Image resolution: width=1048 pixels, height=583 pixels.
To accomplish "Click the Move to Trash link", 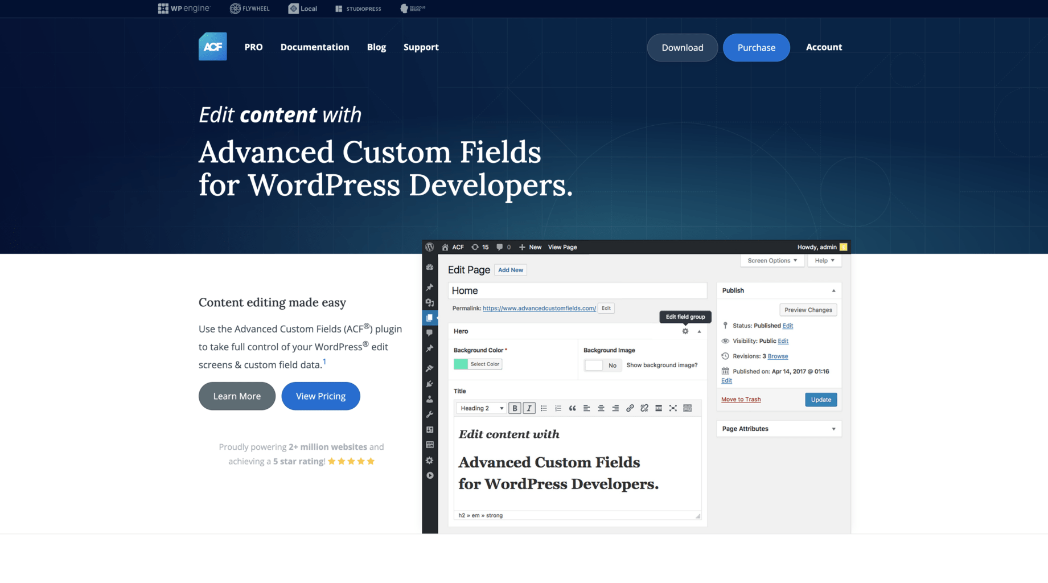I will tap(741, 400).
